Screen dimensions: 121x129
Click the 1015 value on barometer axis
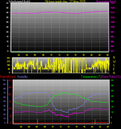click(112, 13)
